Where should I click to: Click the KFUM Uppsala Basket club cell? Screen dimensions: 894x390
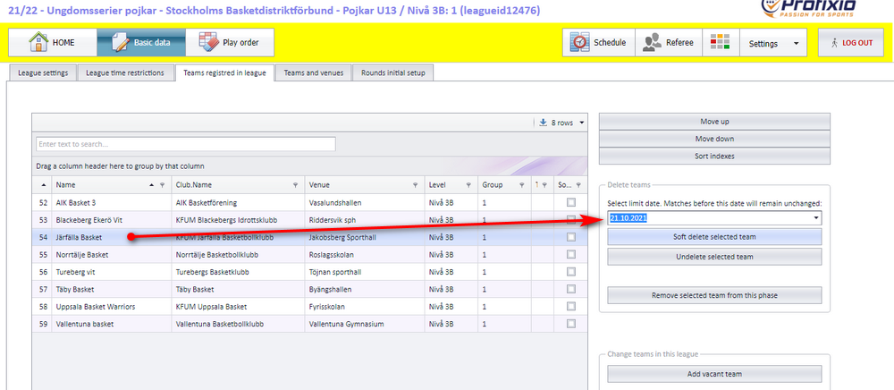click(x=238, y=307)
